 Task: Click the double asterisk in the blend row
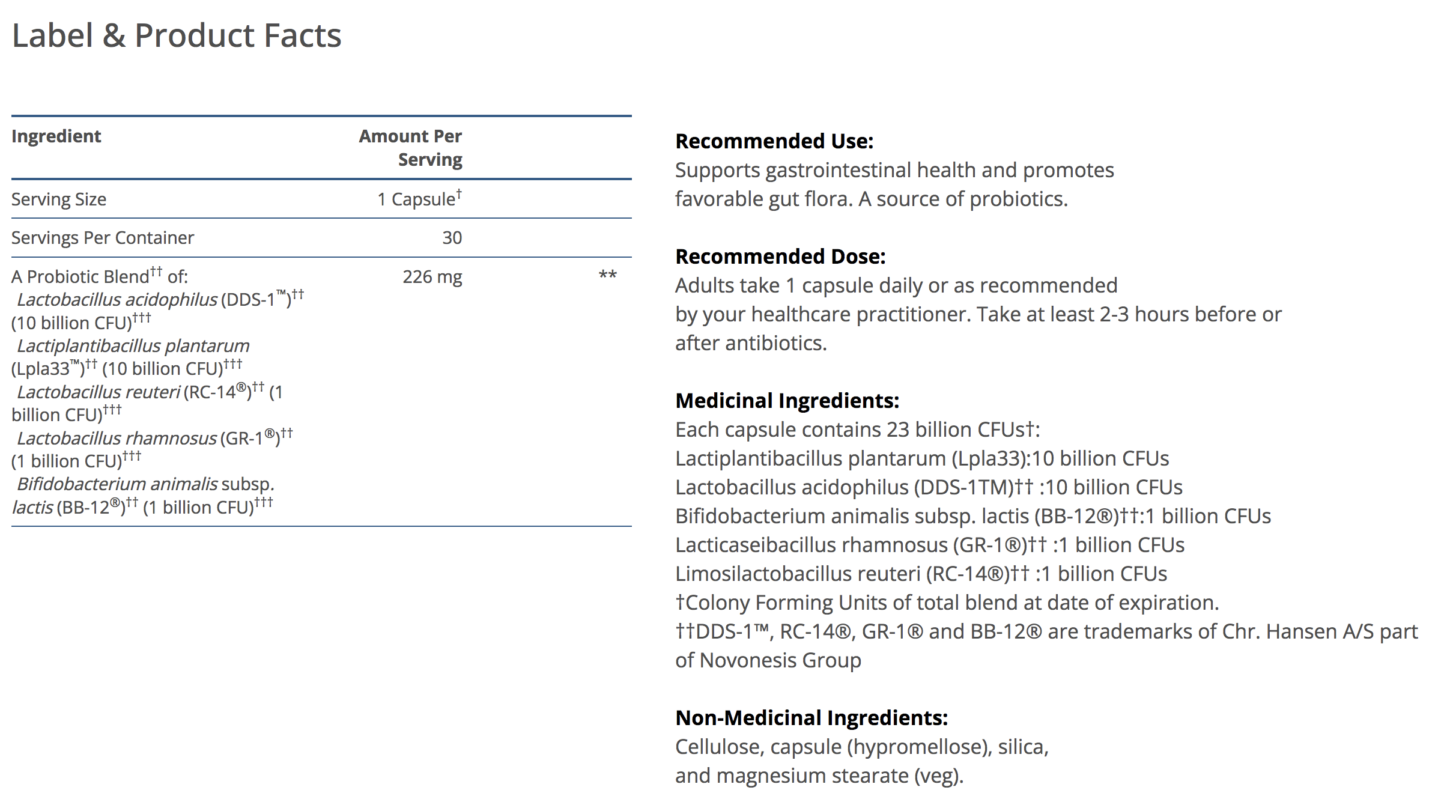[607, 276]
